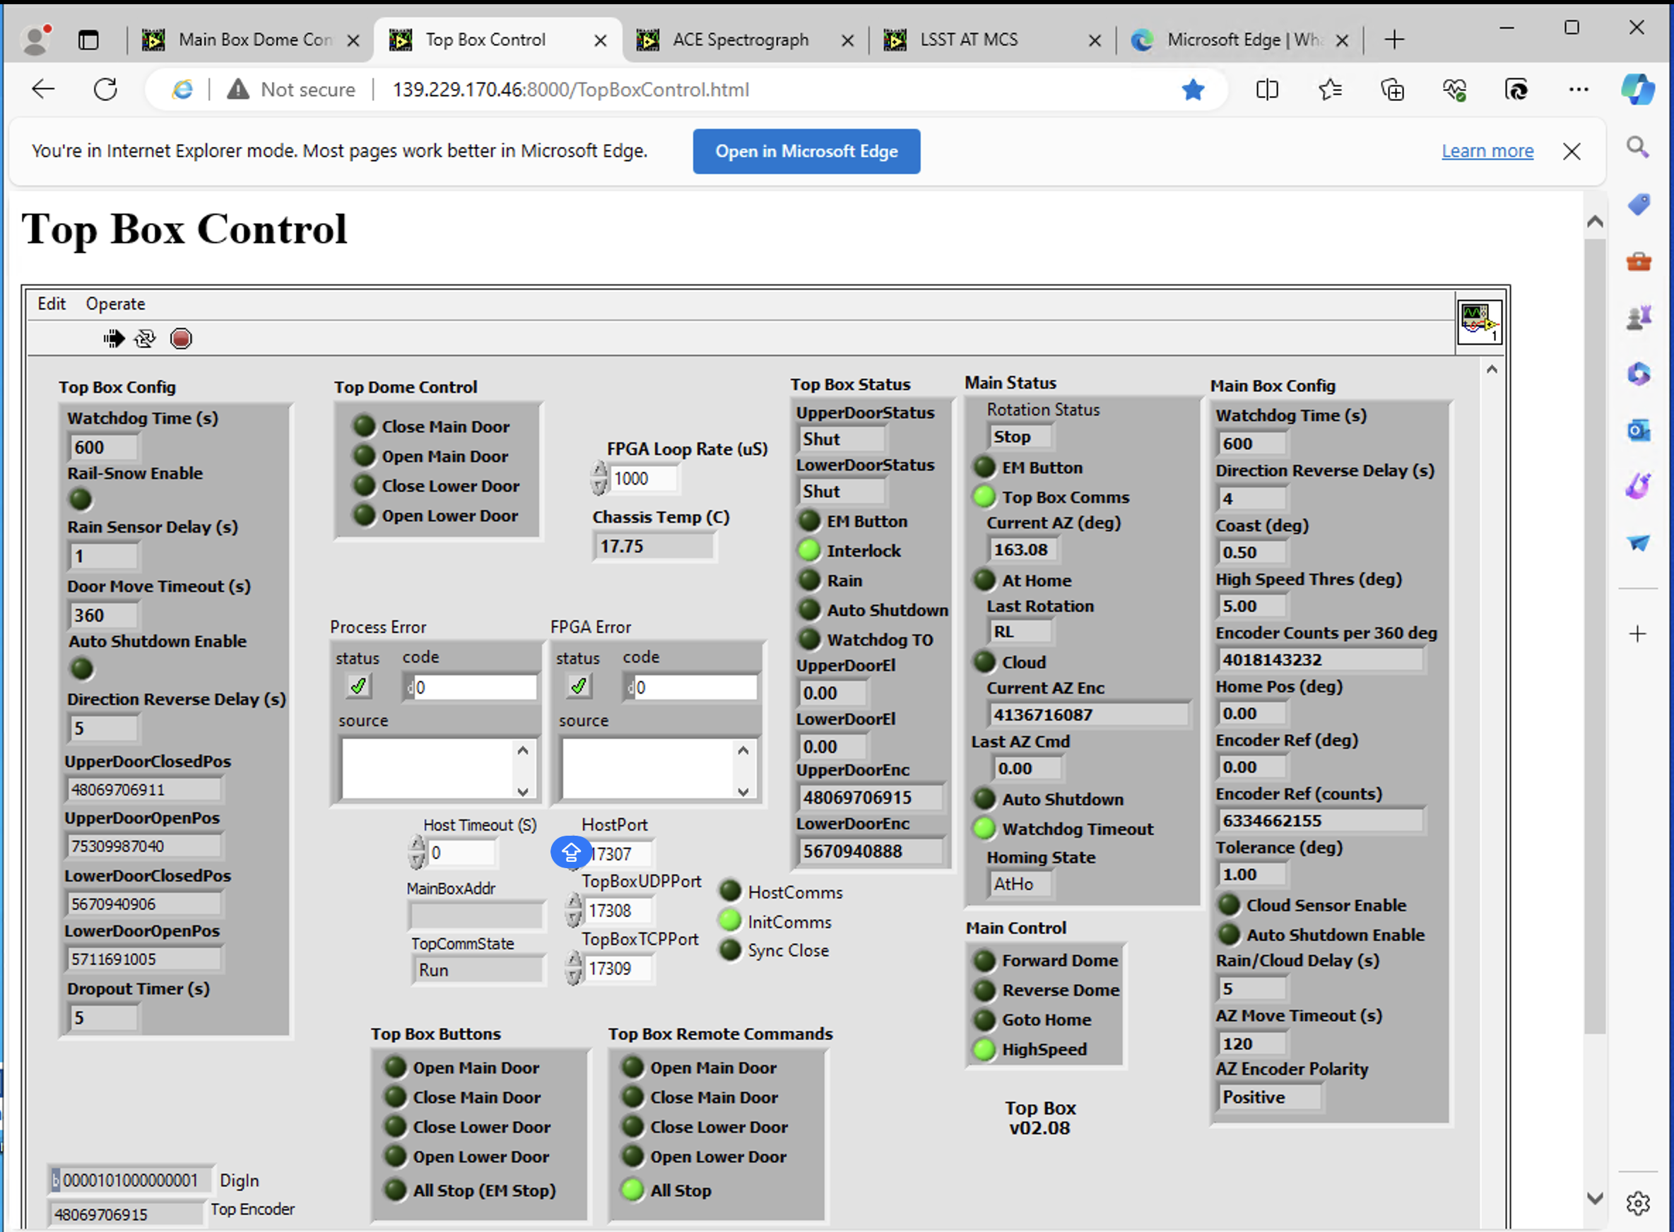Toggle the Cloud Sensor Enable green indicator
1674x1232 pixels.
1228,906
